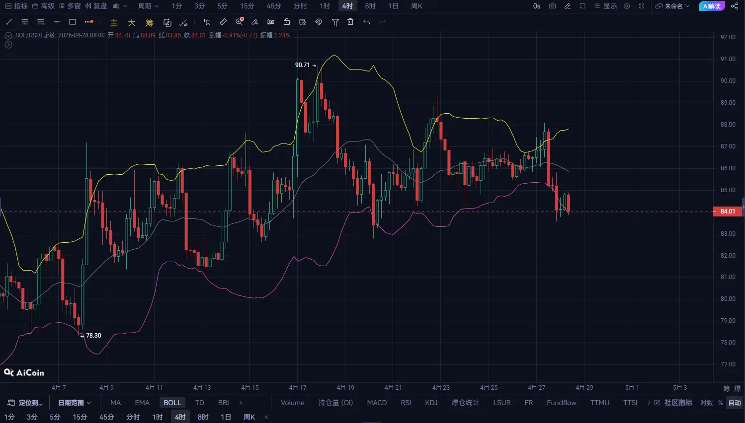Collapse the SOL/USDT legend chevron

pos(8,35)
